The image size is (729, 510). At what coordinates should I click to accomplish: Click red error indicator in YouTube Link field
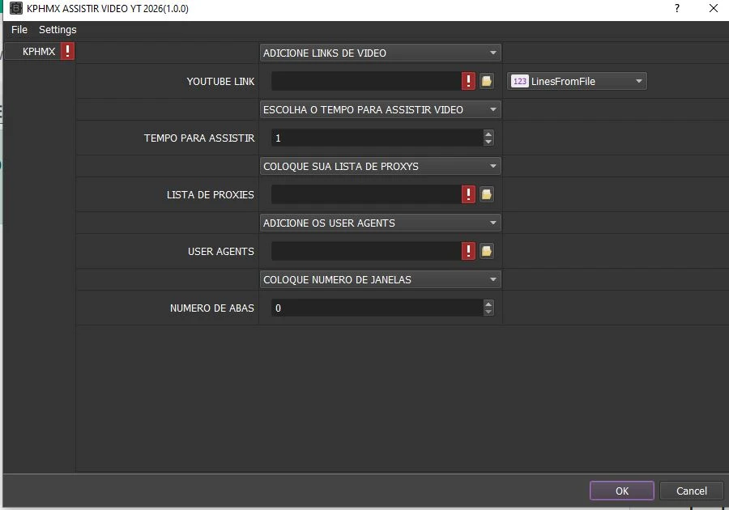[468, 81]
